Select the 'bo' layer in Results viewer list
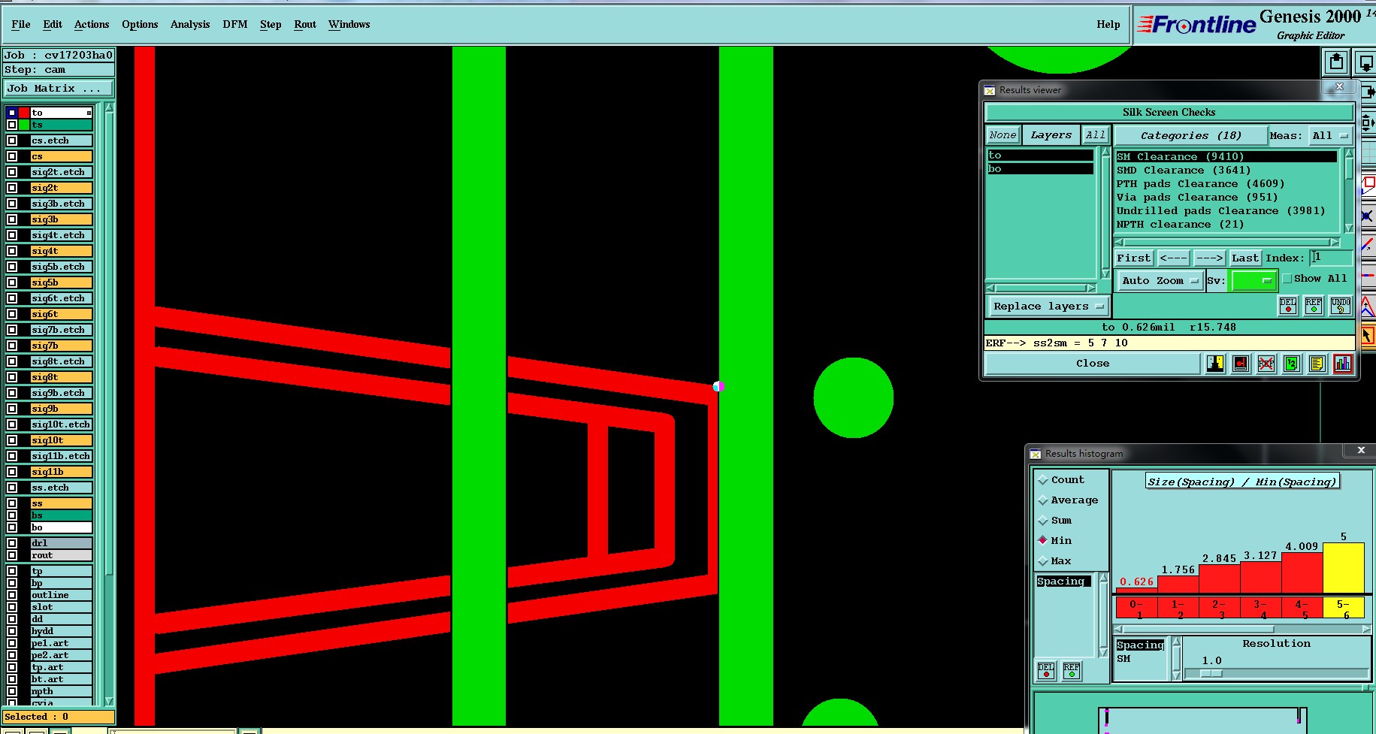The height and width of the screenshot is (734, 1376). pos(1040,169)
